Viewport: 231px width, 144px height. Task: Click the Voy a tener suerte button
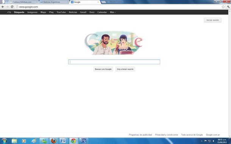tap(125, 69)
